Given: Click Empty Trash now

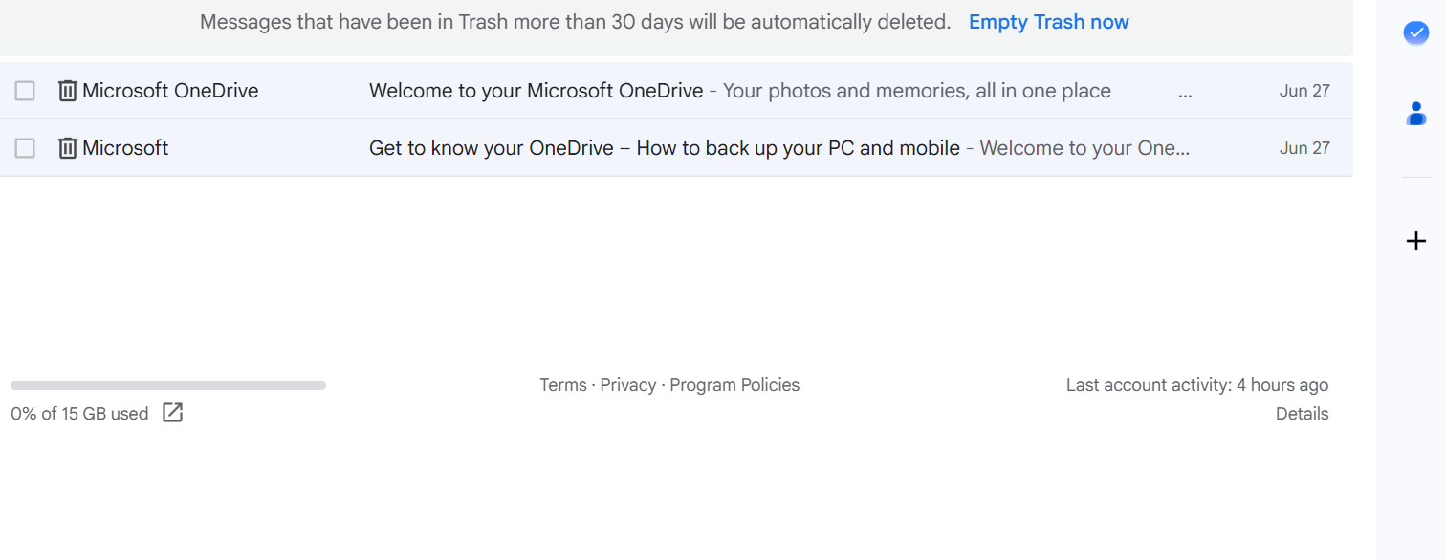Looking at the screenshot, I should click(x=1048, y=22).
